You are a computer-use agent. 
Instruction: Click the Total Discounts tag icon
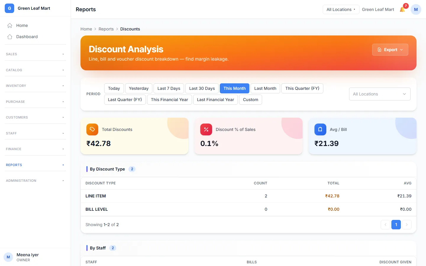point(92,129)
